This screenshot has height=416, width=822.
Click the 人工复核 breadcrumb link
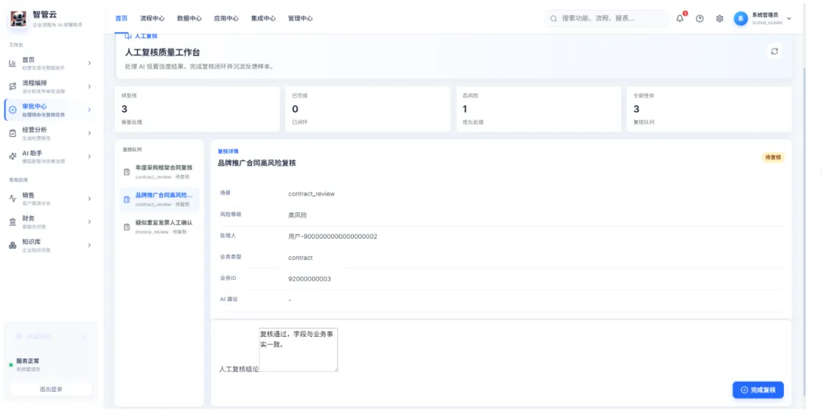145,37
